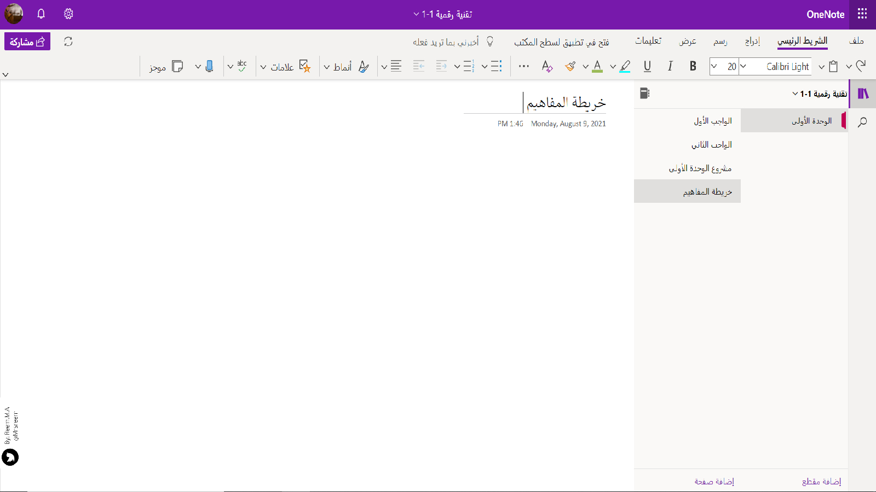Toggle Bold formatting

pyautogui.click(x=693, y=66)
